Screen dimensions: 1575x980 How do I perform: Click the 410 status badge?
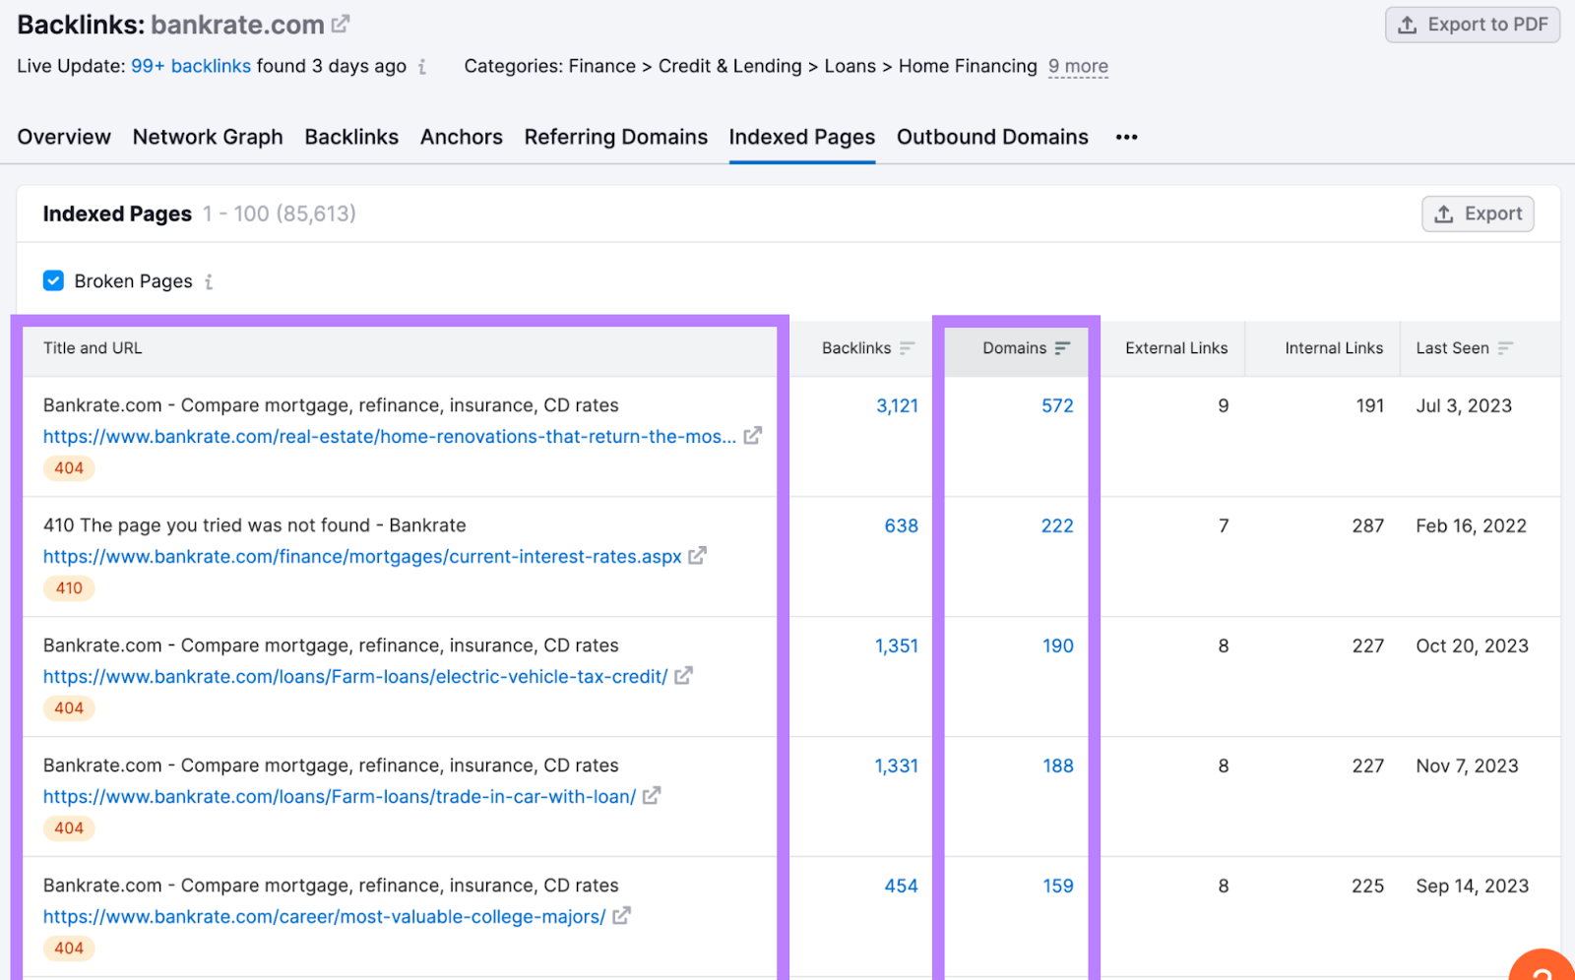pos(69,588)
